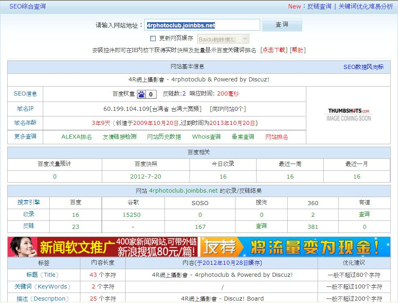Click the 最近一周 value 16
The width and height of the screenshot is (398, 303).
point(290,177)
